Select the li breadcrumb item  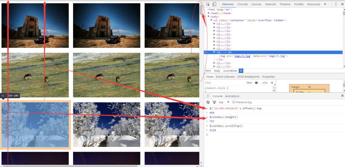click(x=241, y=71)
